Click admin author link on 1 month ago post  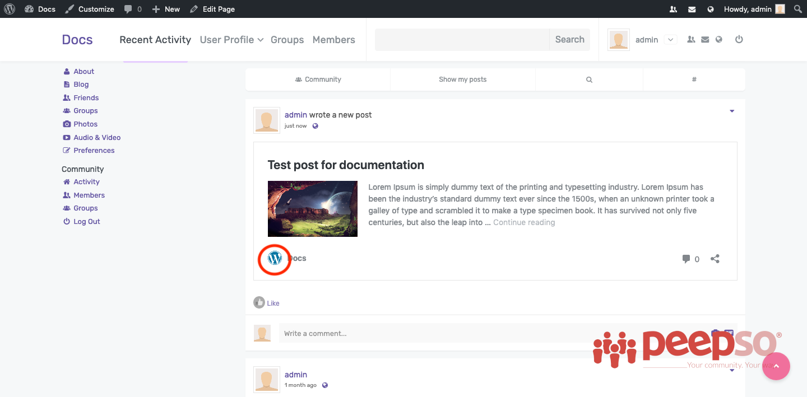[296, 375]
